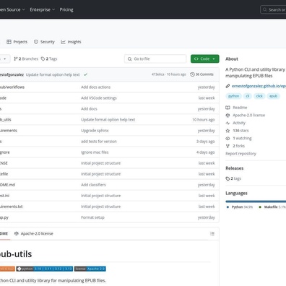Click the Go to file search box
The height and width of the screenshot is (286, 286).
click(155, 58)
